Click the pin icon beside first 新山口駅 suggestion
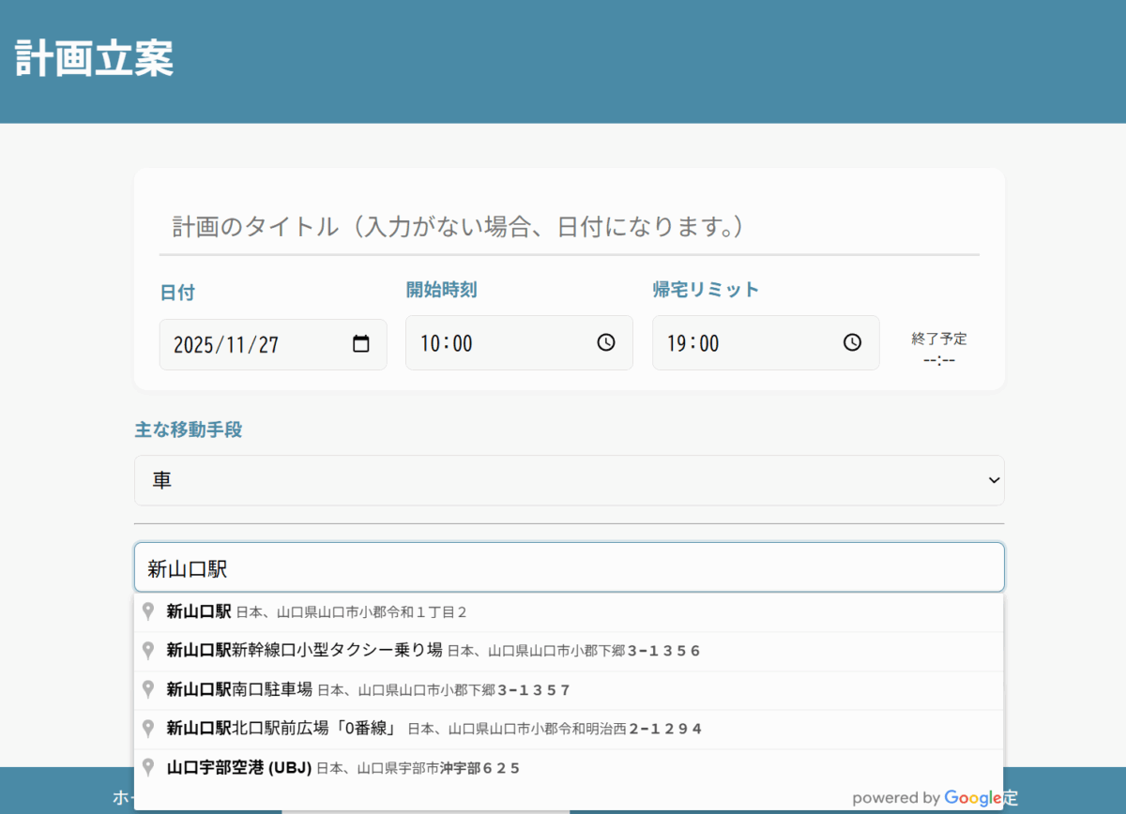 tap(147, 611)
